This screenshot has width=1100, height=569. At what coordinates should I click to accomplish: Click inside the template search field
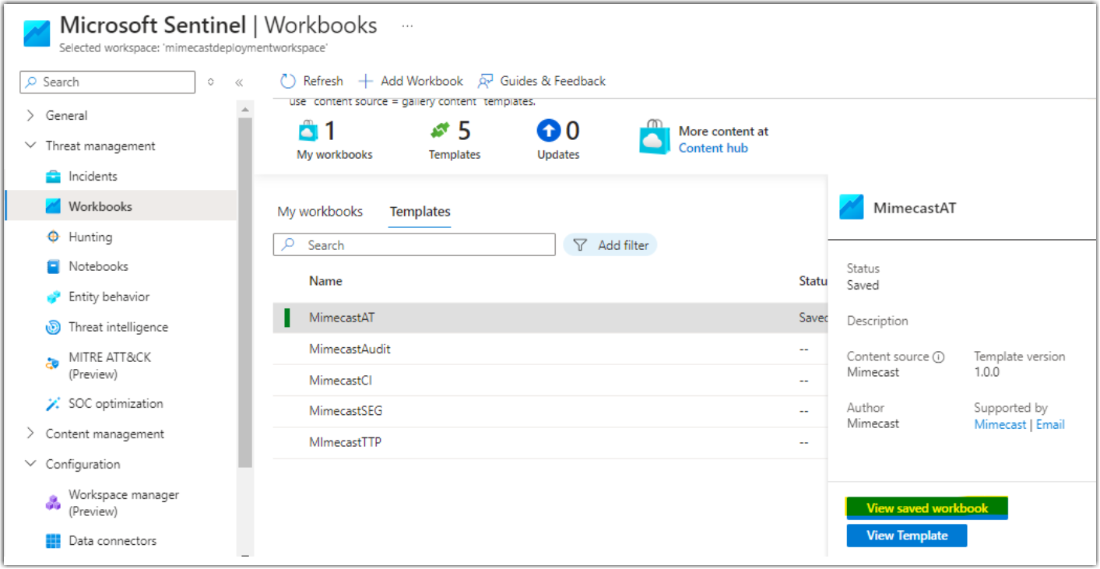pyautogui.click(x=413, y=244)
